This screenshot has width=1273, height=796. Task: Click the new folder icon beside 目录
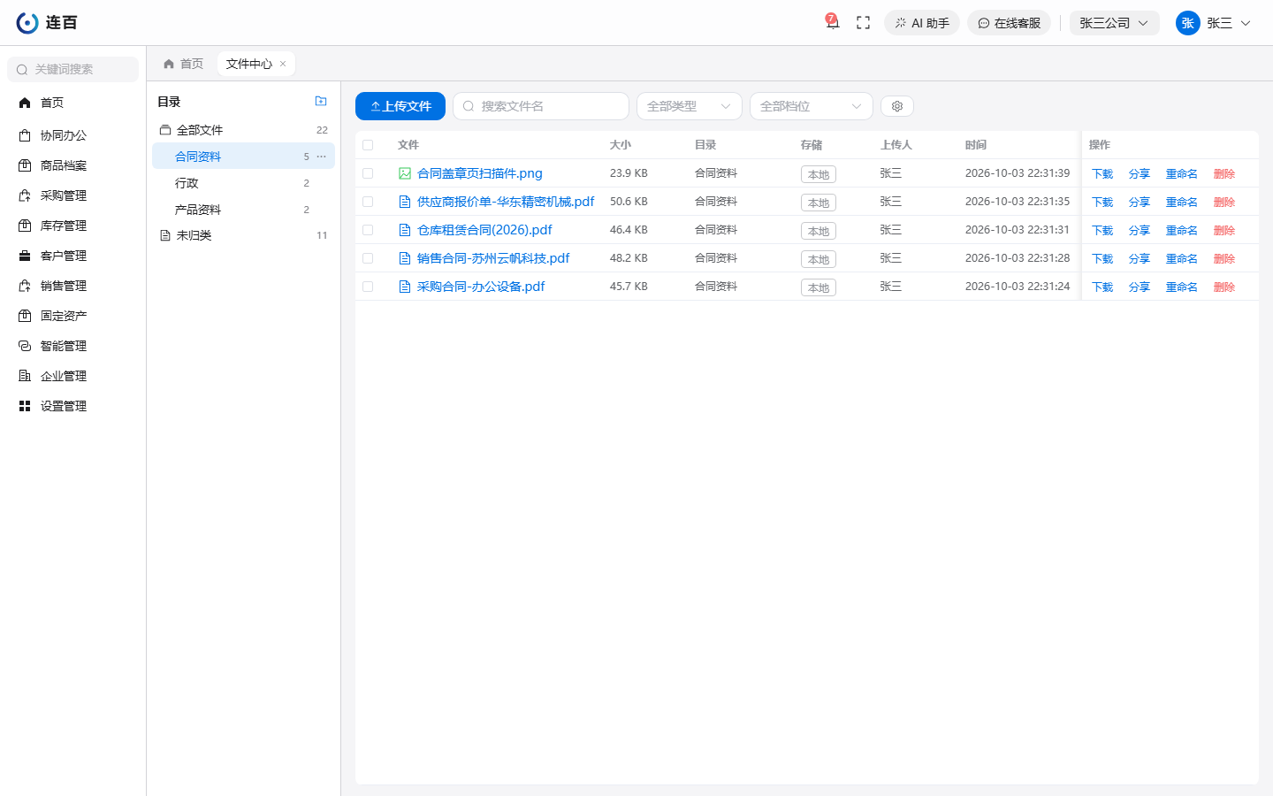click(321, 101)
